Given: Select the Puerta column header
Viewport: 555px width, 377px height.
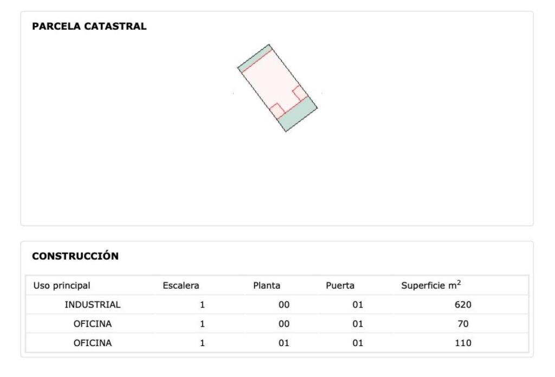Looking at the screenshot, I should [x=340, y=285].
